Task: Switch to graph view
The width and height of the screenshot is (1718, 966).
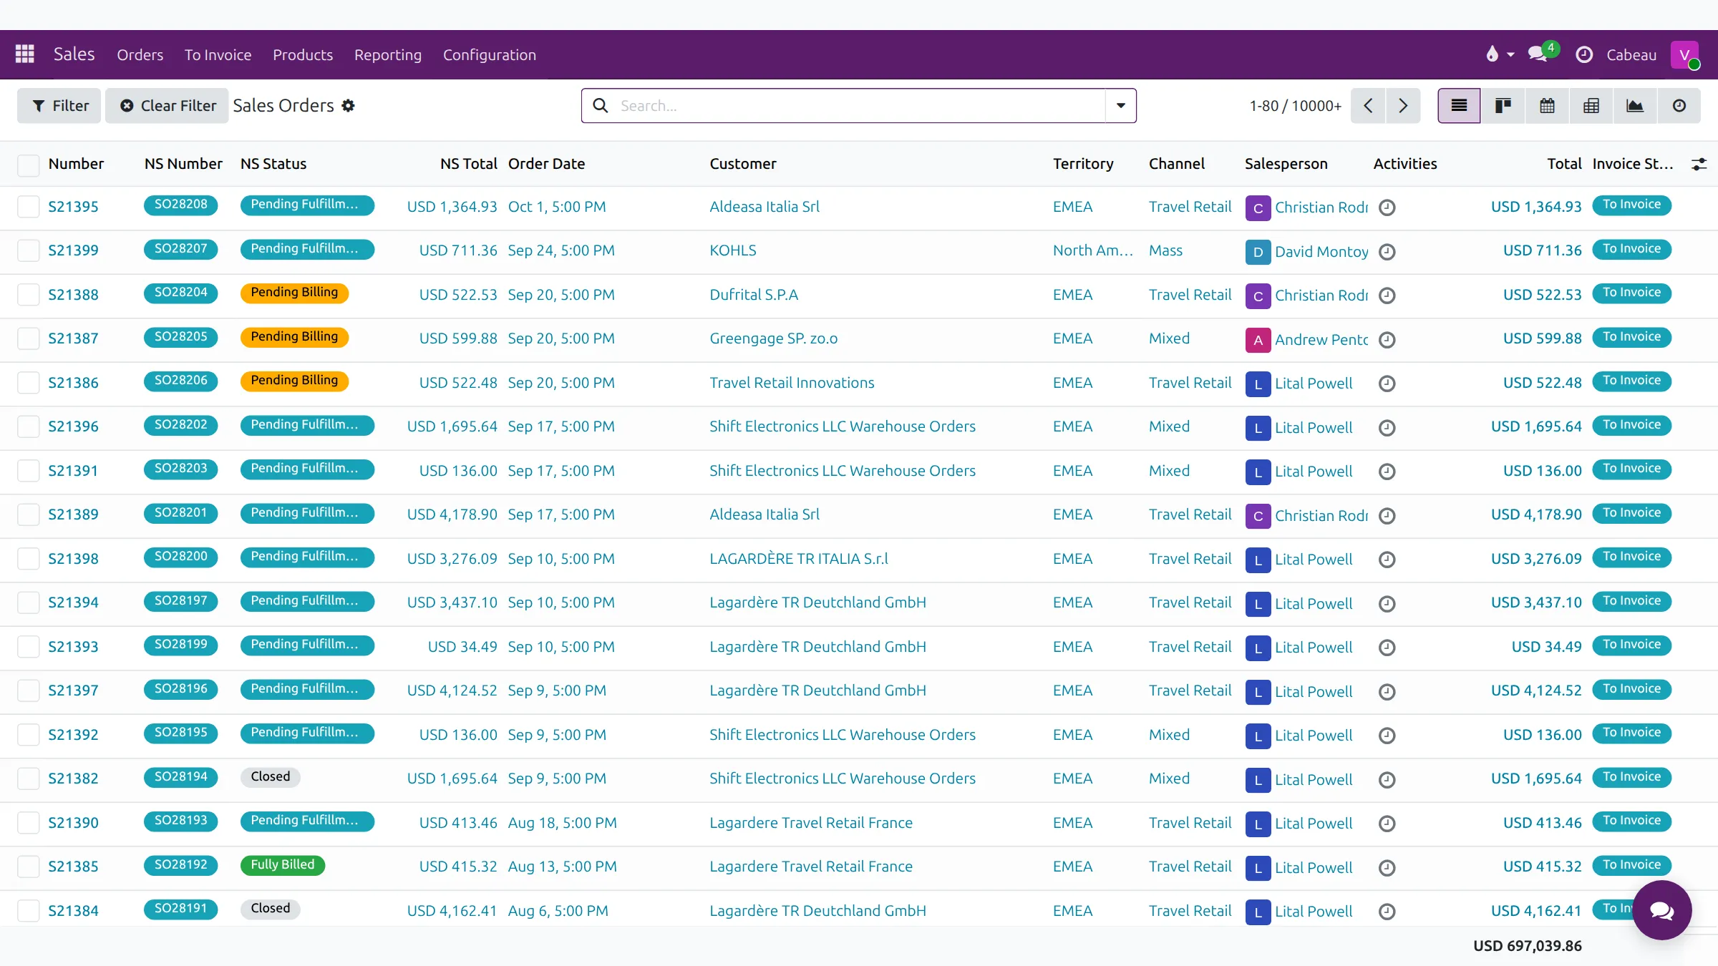Action: [x=1635, y=106]
